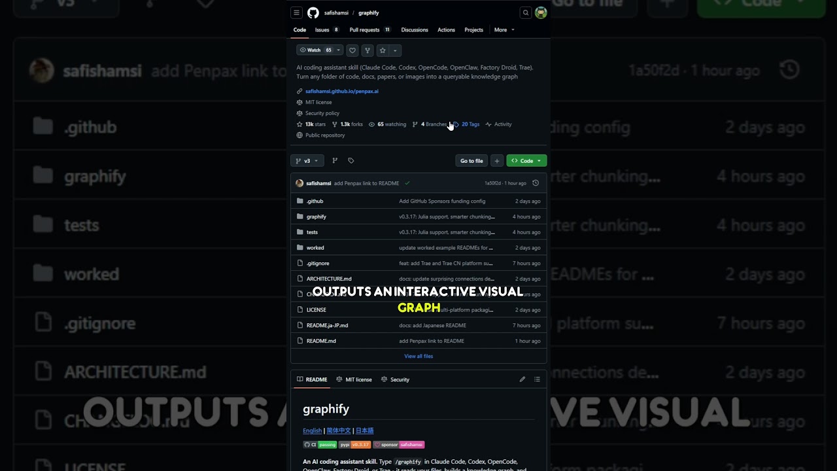The height and width of the screenshot is (471, 837).
Task: Open the tests folder
Action: click(312, 232)
